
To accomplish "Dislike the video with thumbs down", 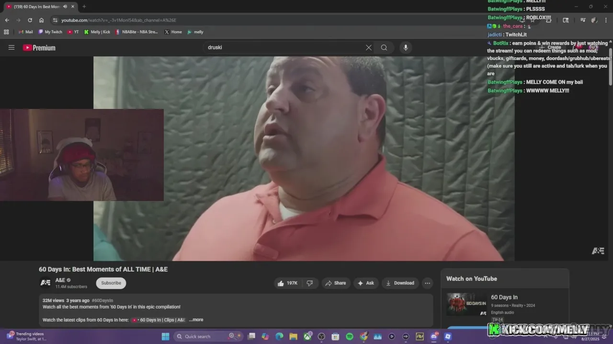I will point(310,283).
